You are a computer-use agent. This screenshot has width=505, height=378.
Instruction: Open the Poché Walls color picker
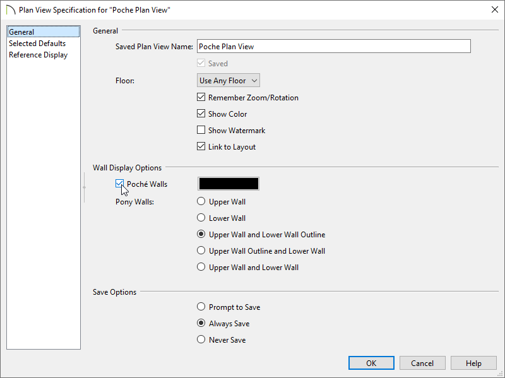click(229, 184)
